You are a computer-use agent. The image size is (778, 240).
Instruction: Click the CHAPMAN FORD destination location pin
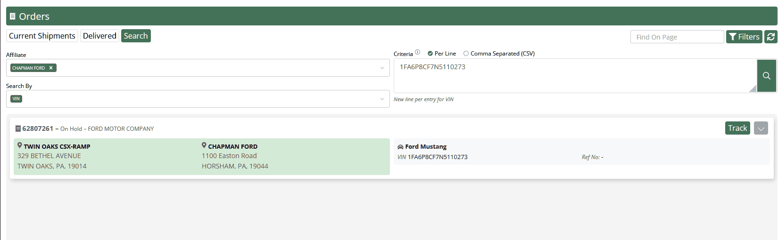pyautogui.click(x=204, y=145)
